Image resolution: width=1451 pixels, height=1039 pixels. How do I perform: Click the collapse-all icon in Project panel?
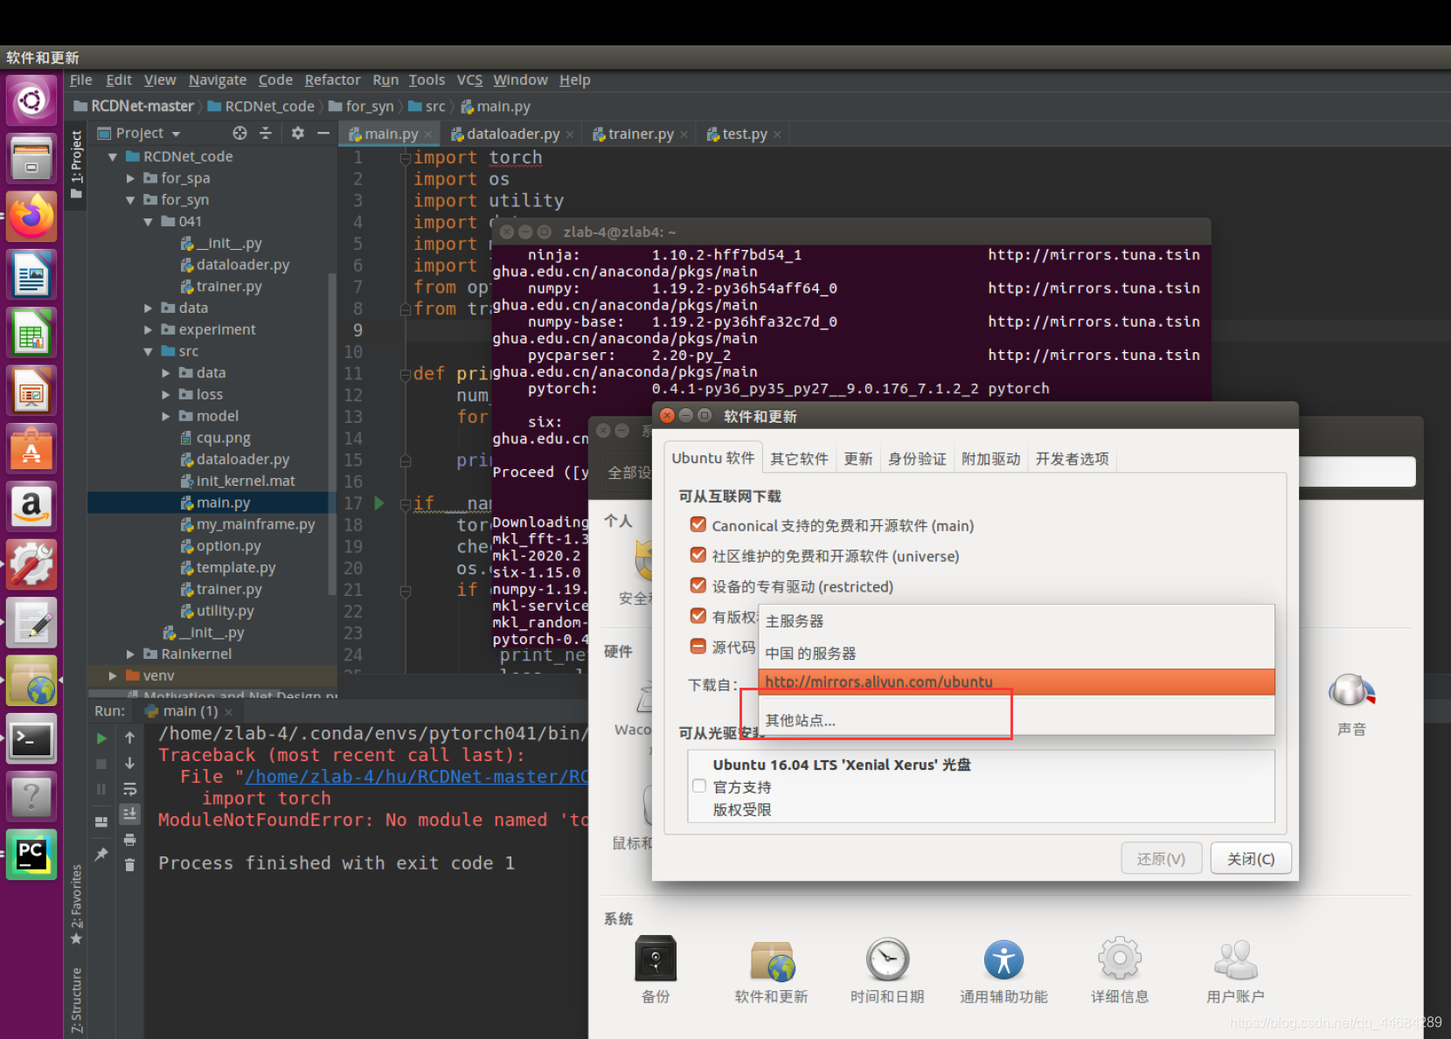266,133
